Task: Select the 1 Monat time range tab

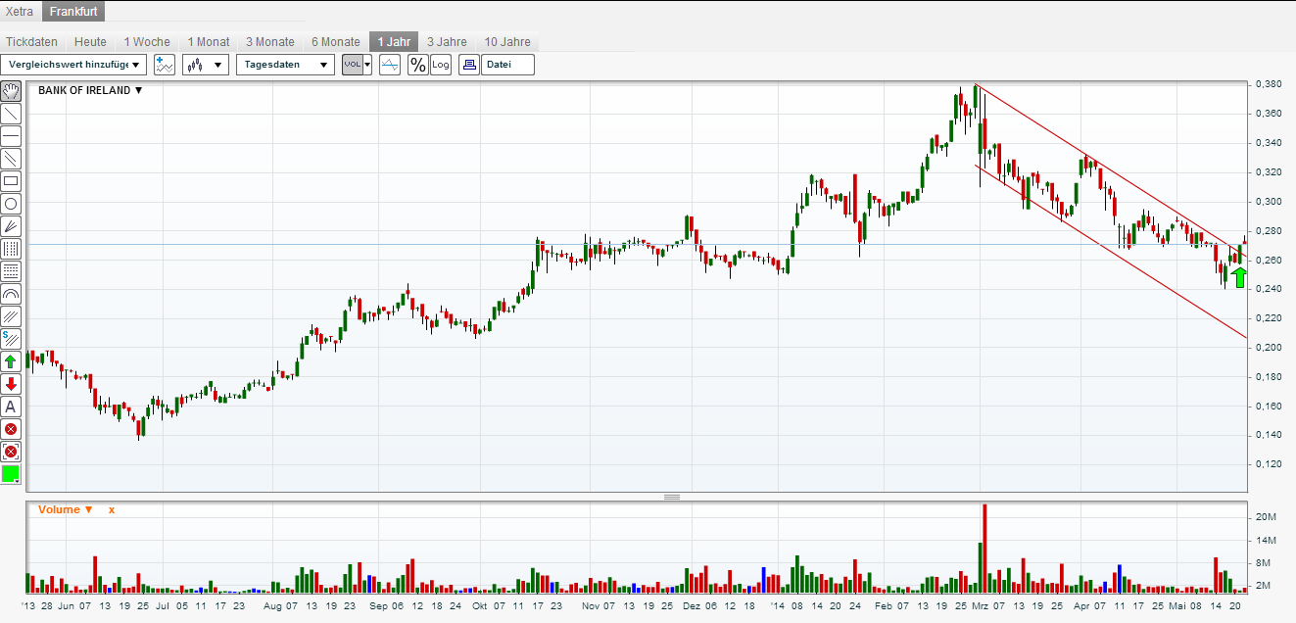Action: click(x=209, y=42)
